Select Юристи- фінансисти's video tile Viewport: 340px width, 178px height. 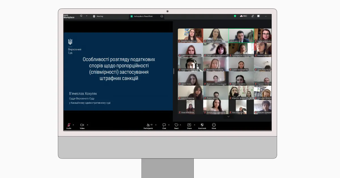241,93
